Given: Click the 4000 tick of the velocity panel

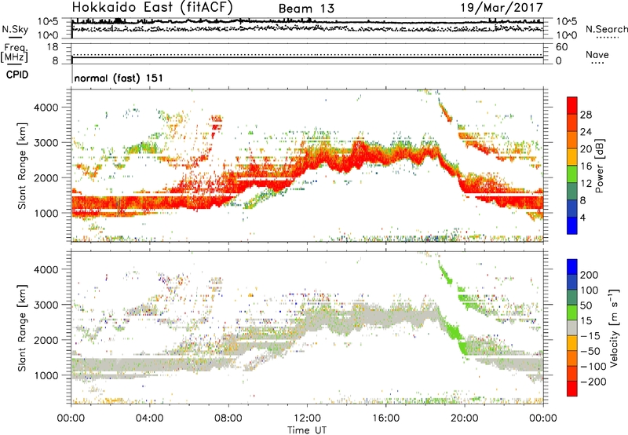Looking at the screenshot, I should point(46,269).
